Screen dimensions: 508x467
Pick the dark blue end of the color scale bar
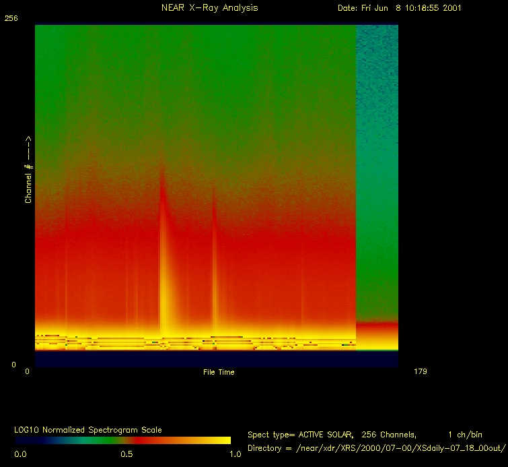click(x=24, y=440)
